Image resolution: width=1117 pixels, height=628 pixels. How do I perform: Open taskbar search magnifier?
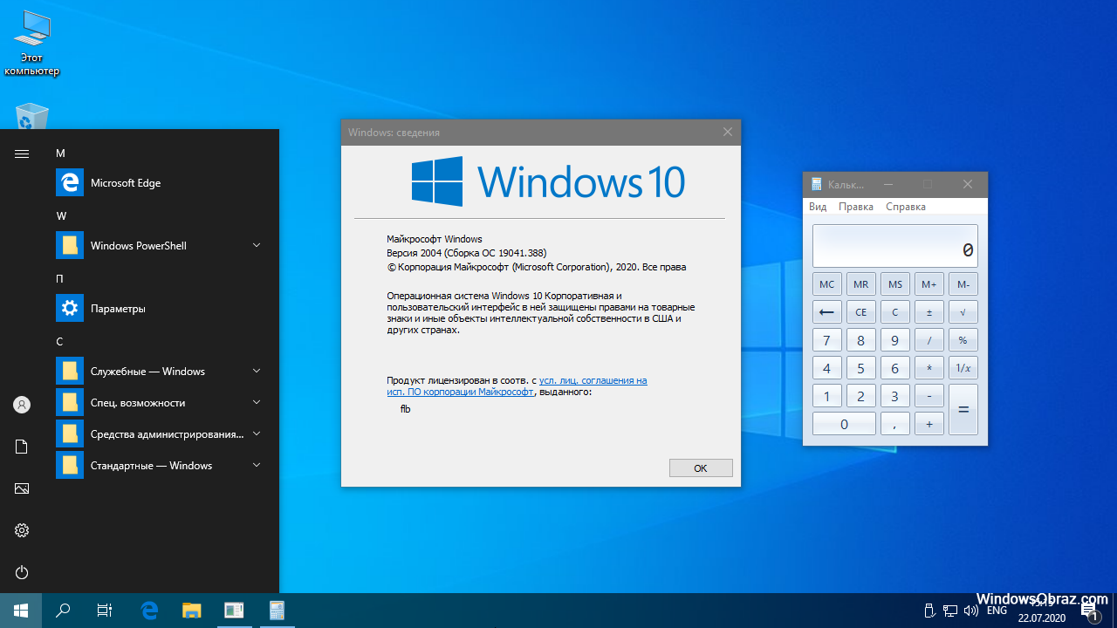63,611
